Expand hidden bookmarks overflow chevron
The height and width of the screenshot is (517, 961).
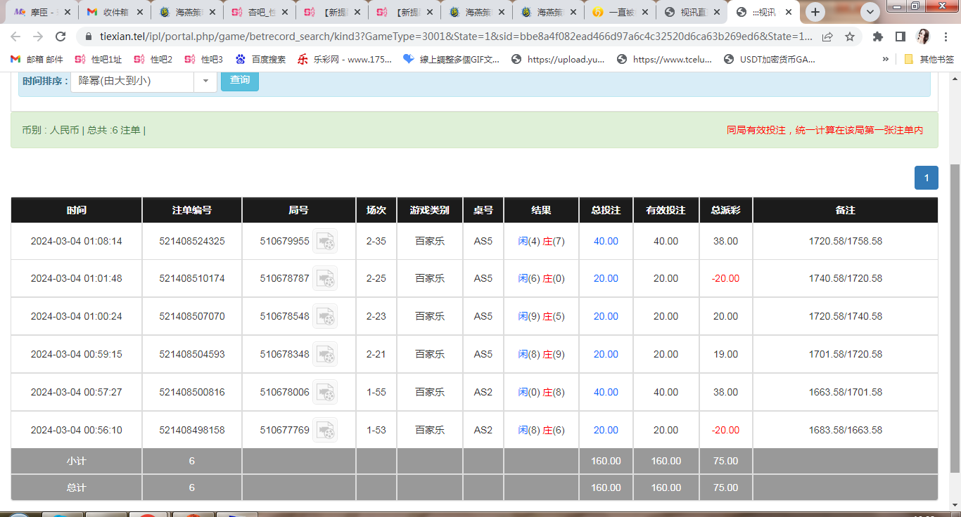886,60
